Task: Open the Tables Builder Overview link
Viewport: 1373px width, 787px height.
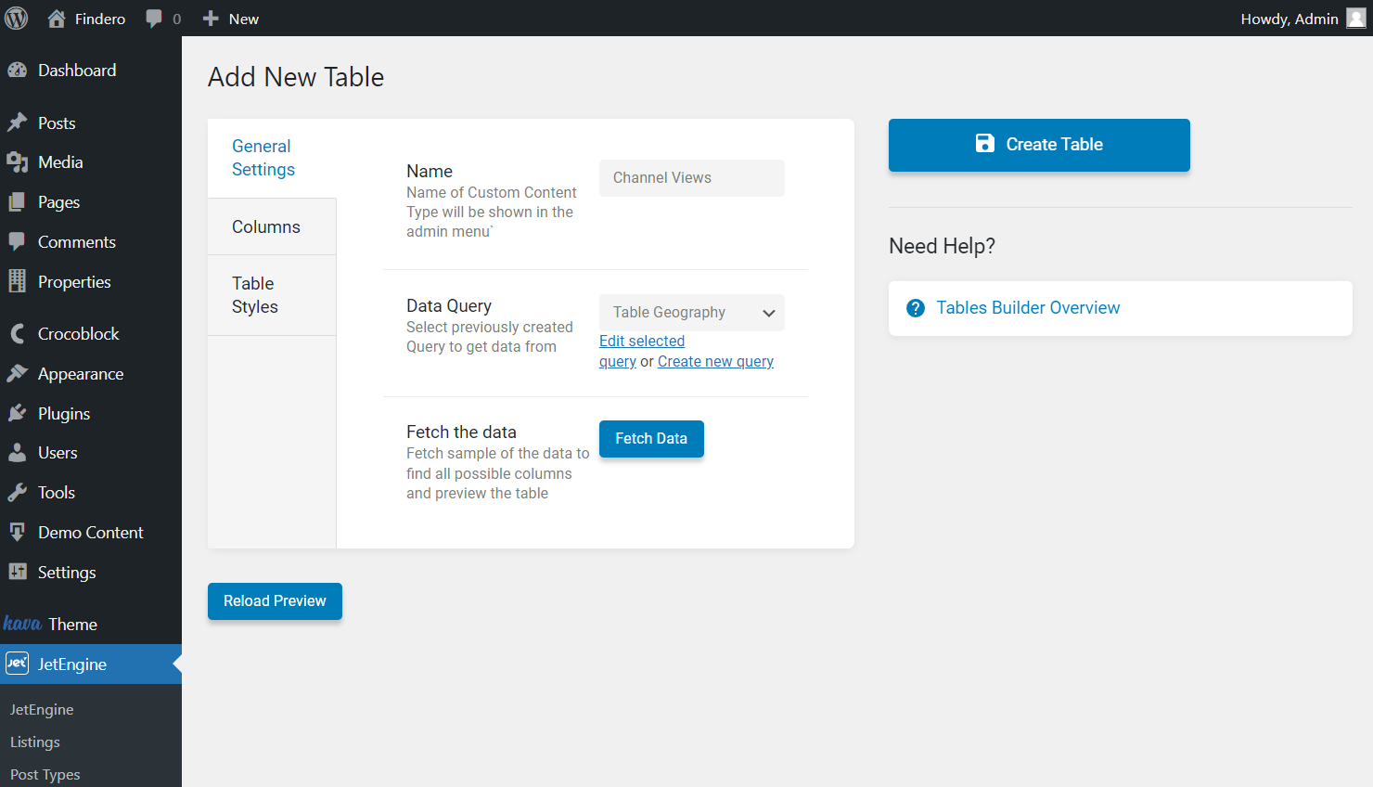Action: point(1028,308)
